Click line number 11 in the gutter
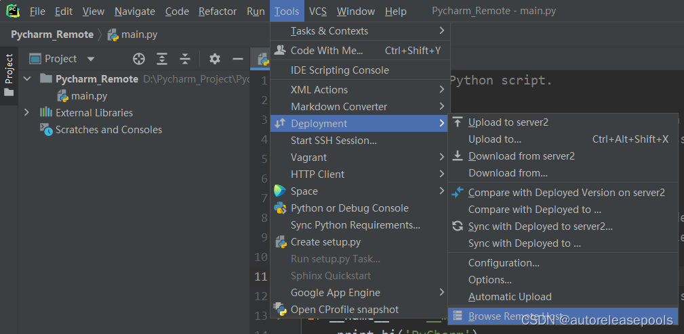Image resolution: width=684 pixels, height=334 pixels. pyautogui.click(x=260, y=277)
